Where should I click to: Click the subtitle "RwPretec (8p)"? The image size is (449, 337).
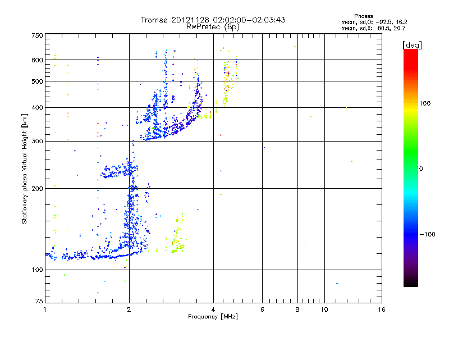pos(213,27)
